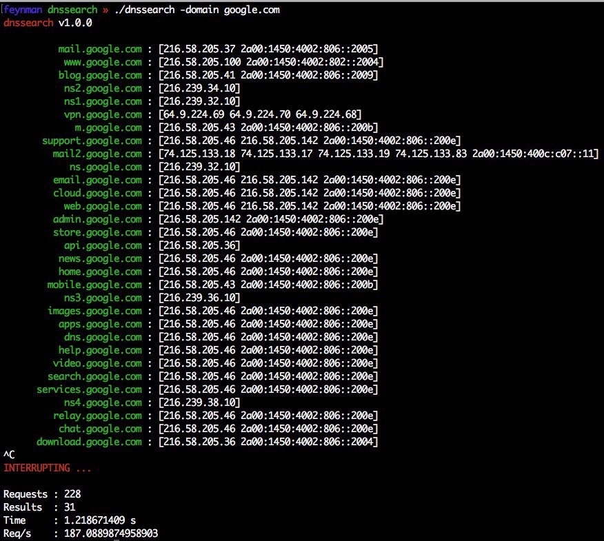This screenshot has height=541, width=604.
Task: Click the red 'dnssearch' version banner line
Action: [x=48, y=23]
